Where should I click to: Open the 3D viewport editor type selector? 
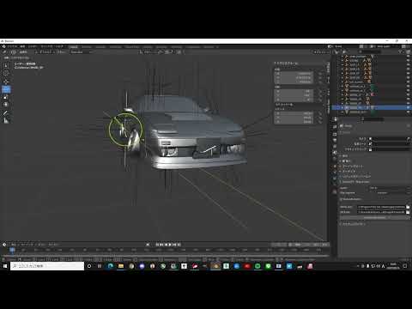tap(5, 52)
